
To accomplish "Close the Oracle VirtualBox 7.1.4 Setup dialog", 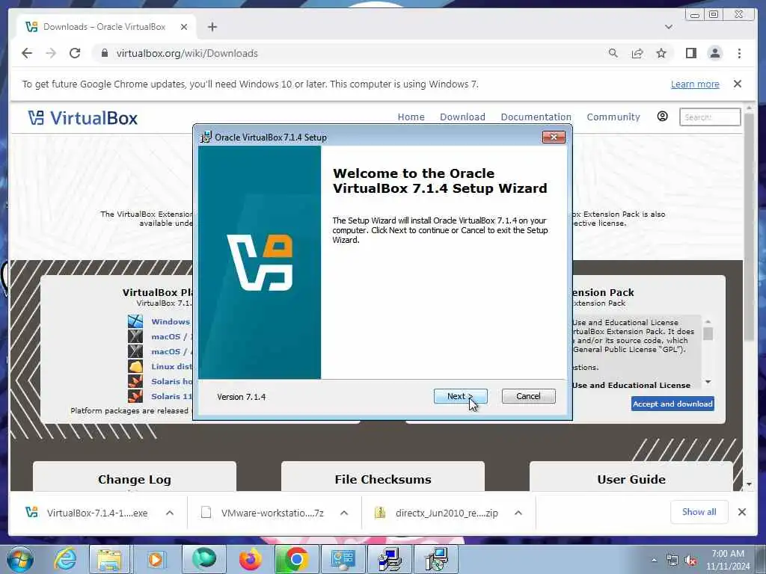I will point(554,138).
